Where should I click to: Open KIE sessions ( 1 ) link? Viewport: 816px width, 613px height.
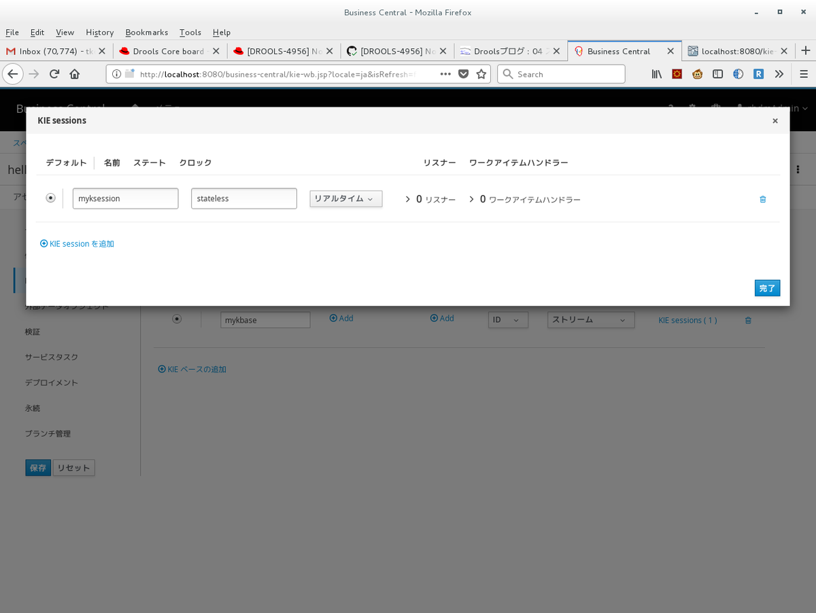click(x=687, y=320)
